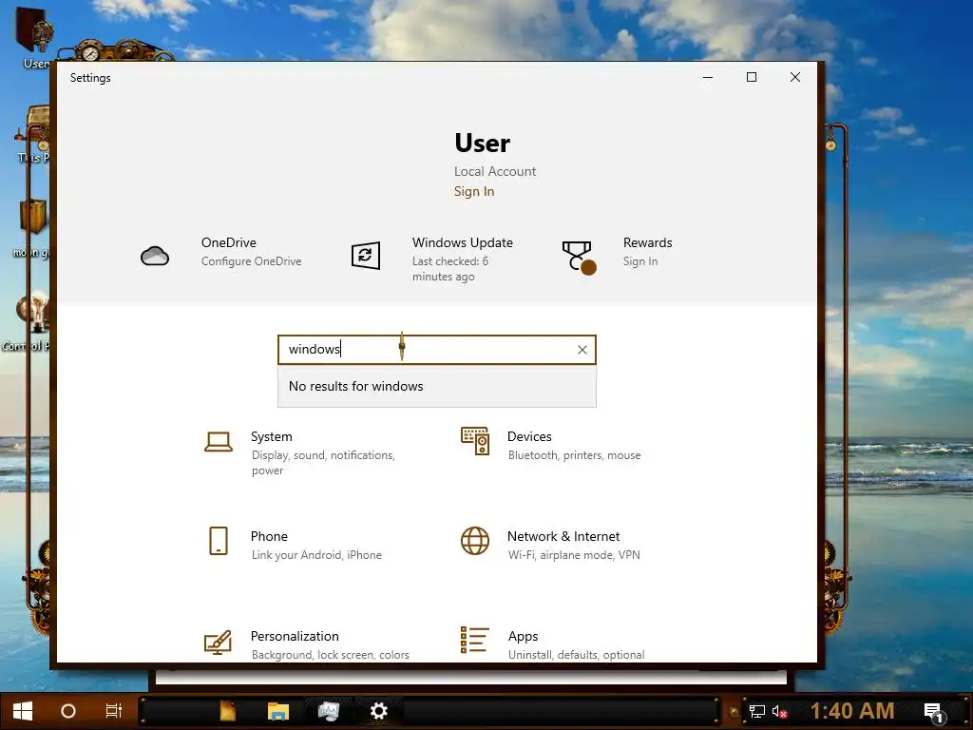Open the Windows Start menu
This screenshot has width=973, height=730.
[x=23, y=711]
